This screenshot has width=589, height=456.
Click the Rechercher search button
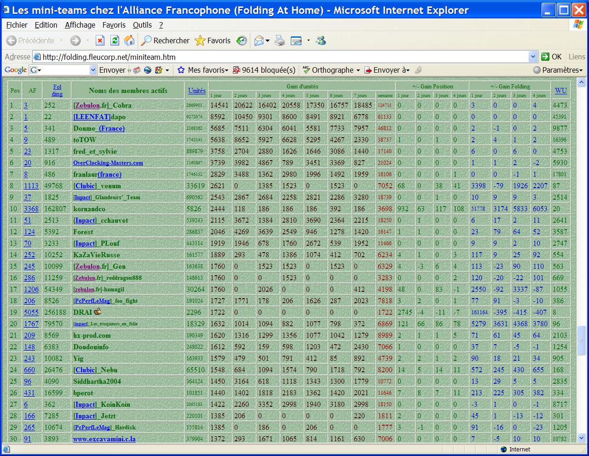click(x=165, y=41)
